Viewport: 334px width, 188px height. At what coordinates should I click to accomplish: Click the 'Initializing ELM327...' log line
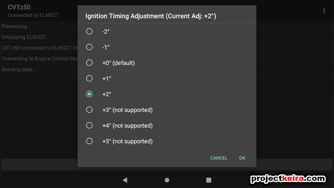(x=25, y=37)
